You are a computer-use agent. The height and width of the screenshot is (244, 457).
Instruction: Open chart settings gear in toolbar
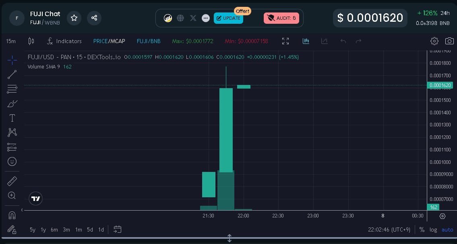[434, 41]
